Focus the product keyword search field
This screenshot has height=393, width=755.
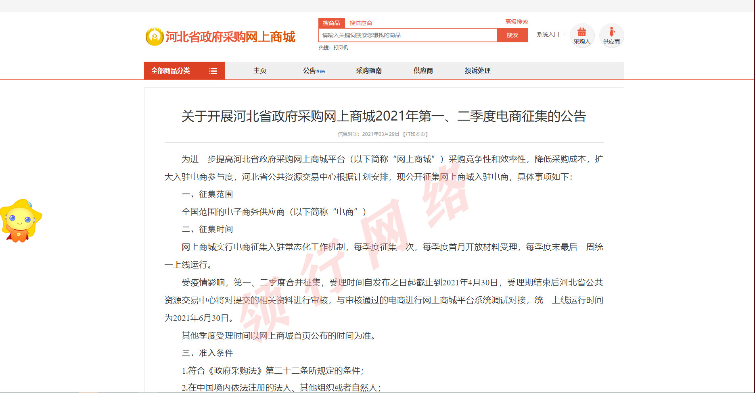click(x=408, y=35)
